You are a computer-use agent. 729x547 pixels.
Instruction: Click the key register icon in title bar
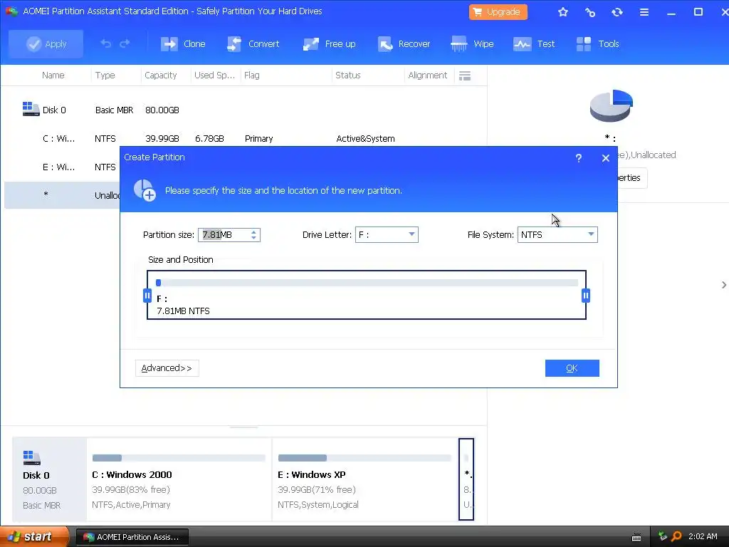tap(590, 12)
